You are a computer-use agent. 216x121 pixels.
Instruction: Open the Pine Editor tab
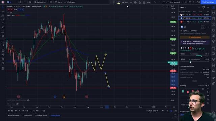tap(28, 115)
